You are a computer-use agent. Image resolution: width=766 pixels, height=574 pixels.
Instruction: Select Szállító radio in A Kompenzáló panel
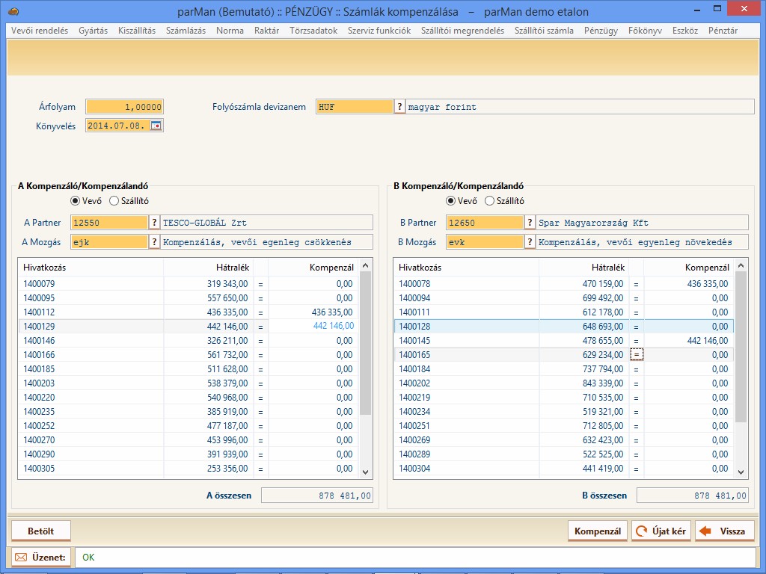pos(114,201)
